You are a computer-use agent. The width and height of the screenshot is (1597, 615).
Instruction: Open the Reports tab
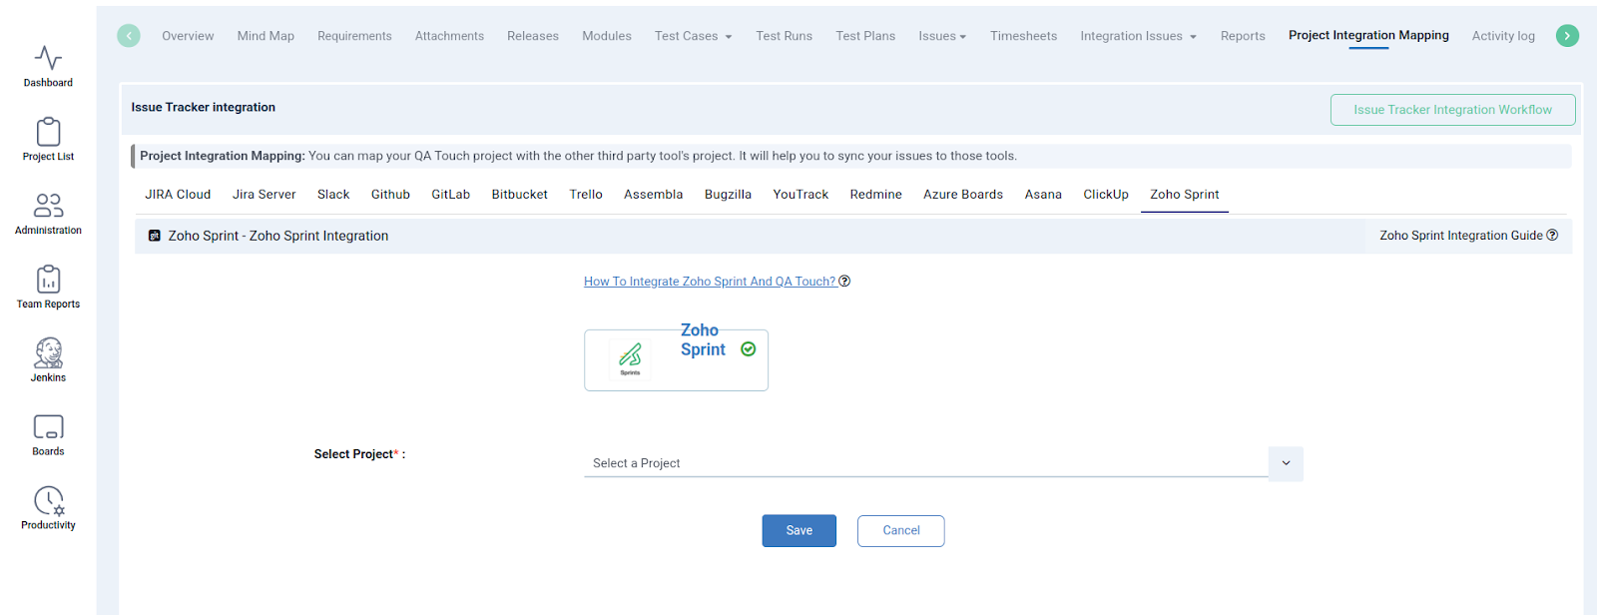click(1243, 36)
